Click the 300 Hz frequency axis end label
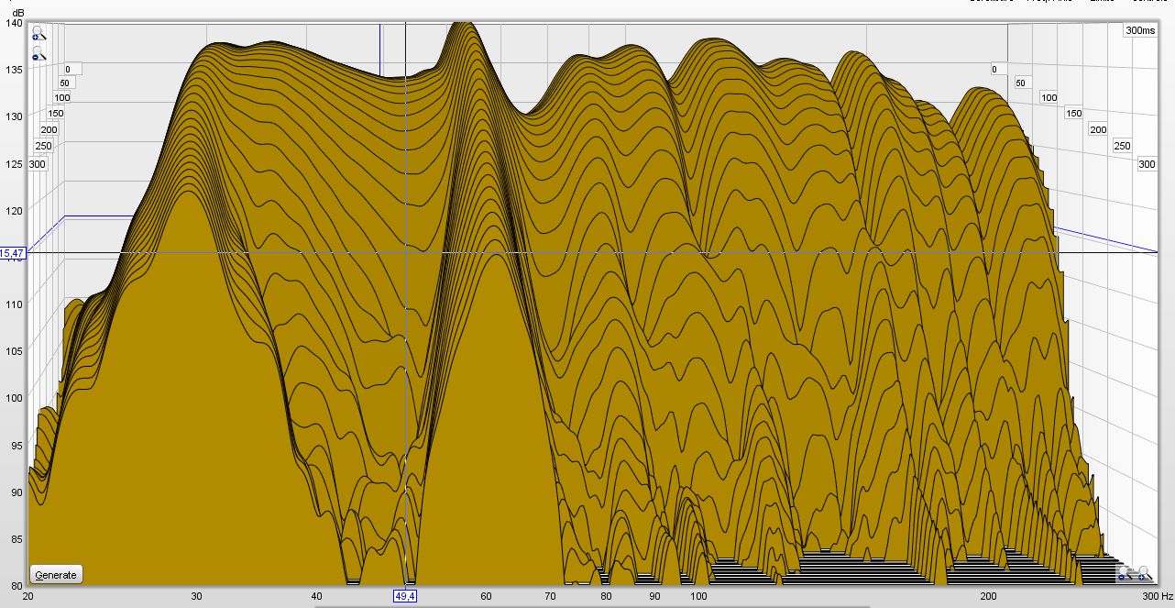The image size is (1175, 608). point(1157,596)
